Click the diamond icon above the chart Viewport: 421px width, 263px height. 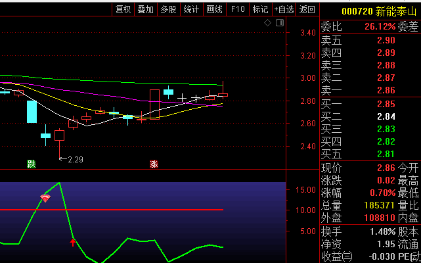pyautogui.click(x=267, y=23)
